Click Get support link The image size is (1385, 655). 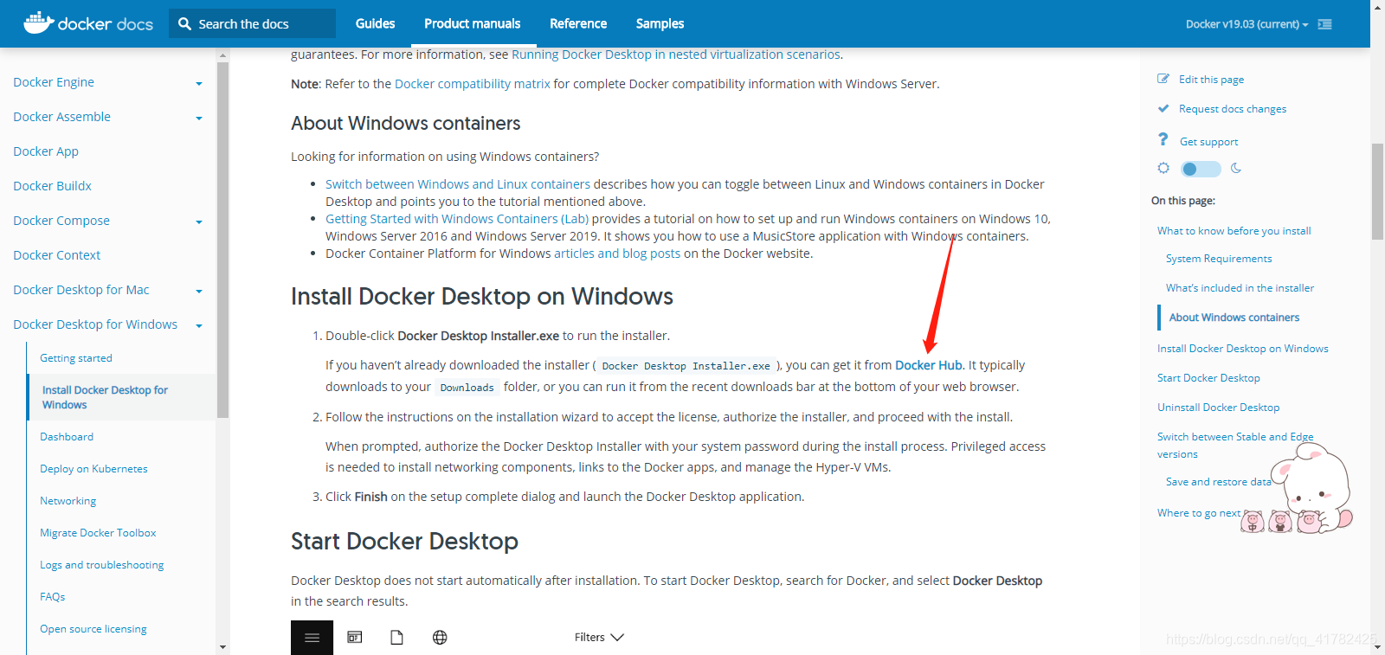click(x=1208, y=142)
